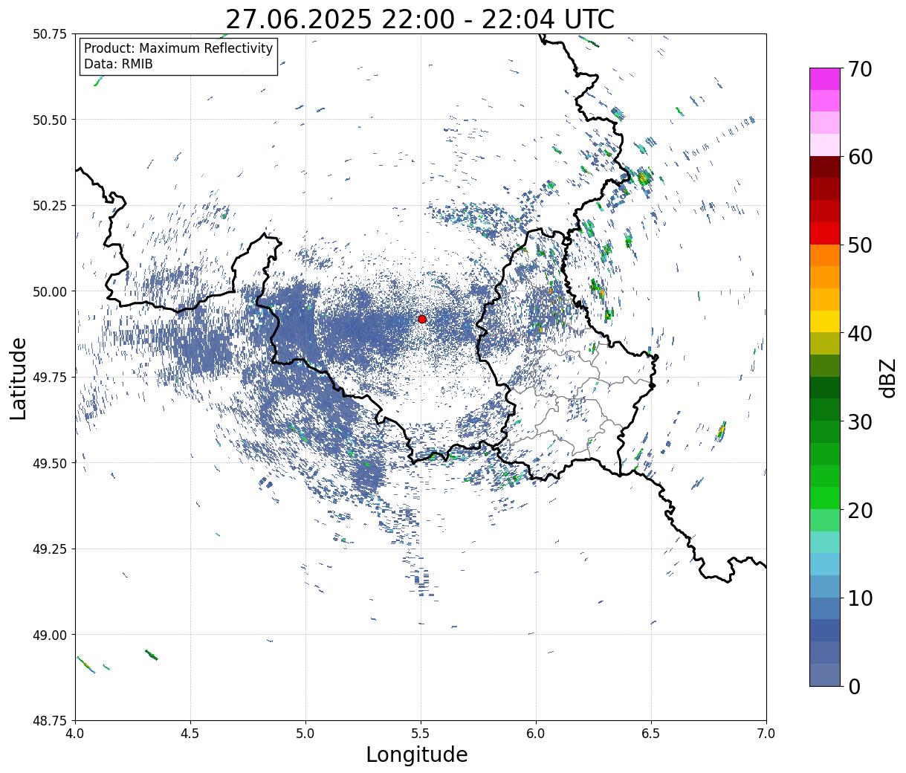Click the orange swatch just below 50 dBZ
The height and width of the screenshot is (773, 906).
click(x=825, y=256)
